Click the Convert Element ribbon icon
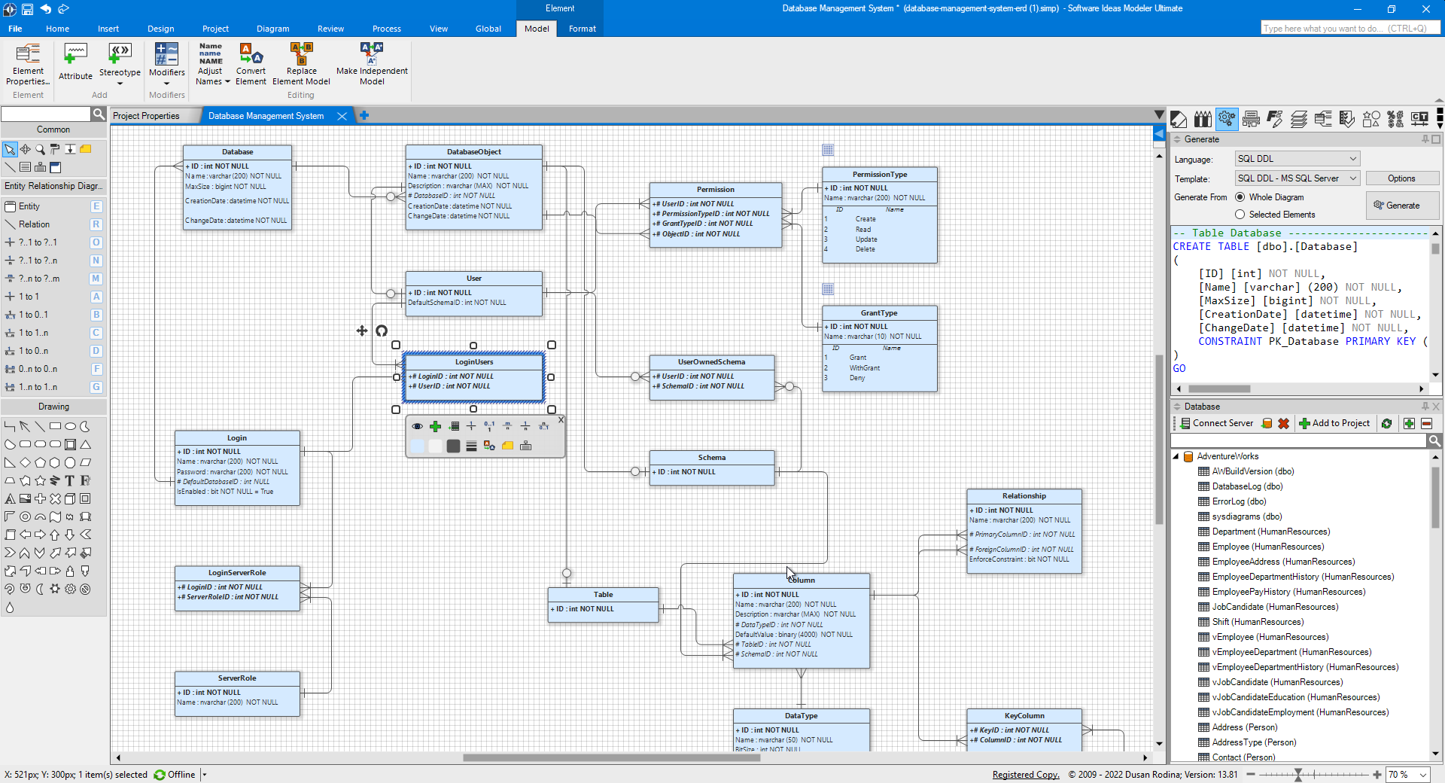 click(251, 54)
